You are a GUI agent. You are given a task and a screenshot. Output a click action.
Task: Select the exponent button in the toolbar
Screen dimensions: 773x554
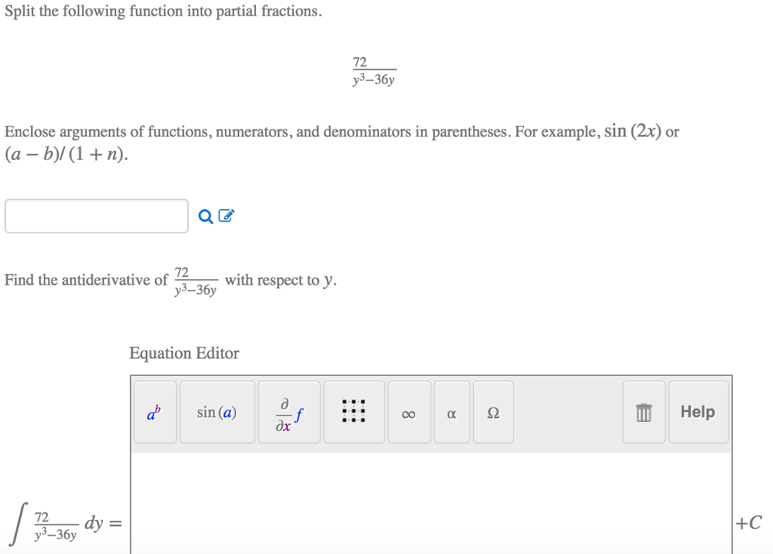154,412
